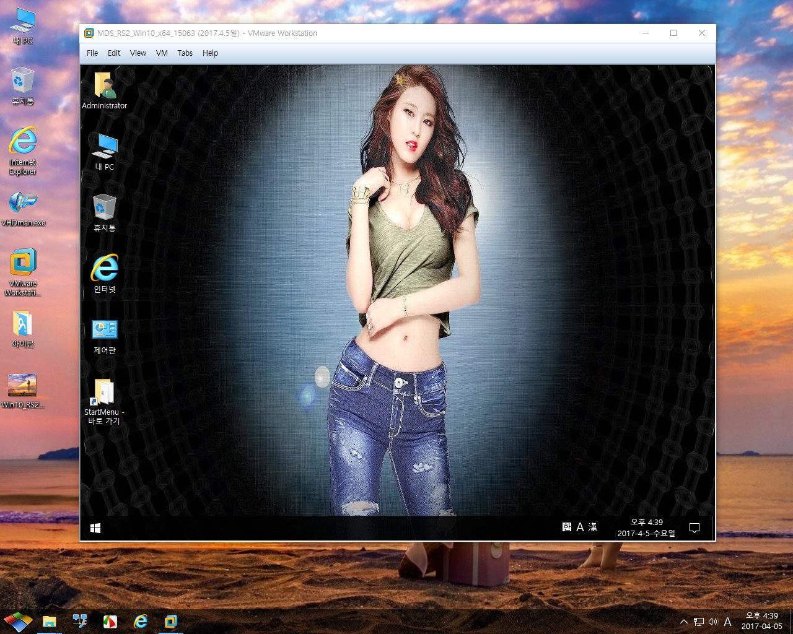Select the 휴지통 recycle bin inside the VM
793x634 pixels.
click(x=104, y=213)
